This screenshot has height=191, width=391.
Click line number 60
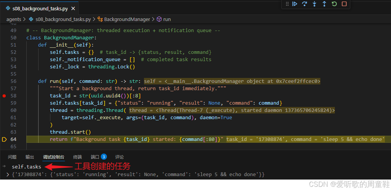(13, 110)
